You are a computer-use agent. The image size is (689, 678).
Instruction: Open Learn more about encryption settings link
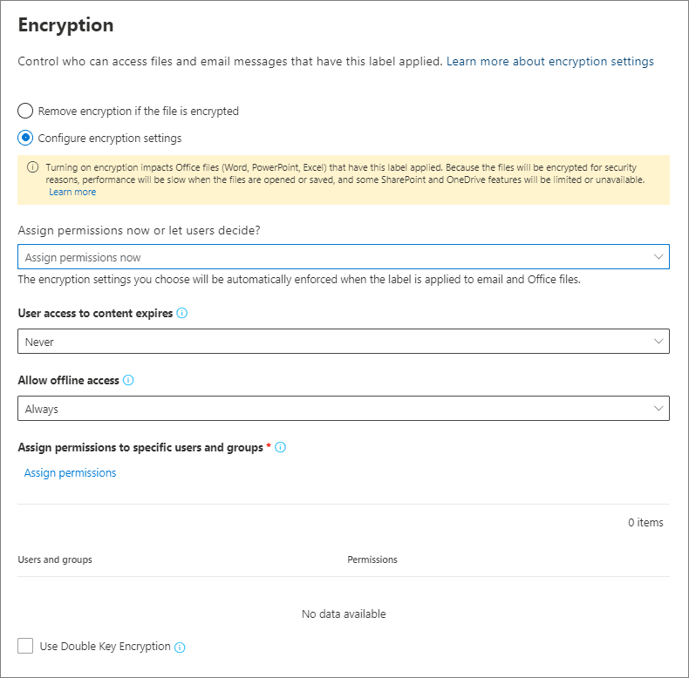(x=549, y=62)
